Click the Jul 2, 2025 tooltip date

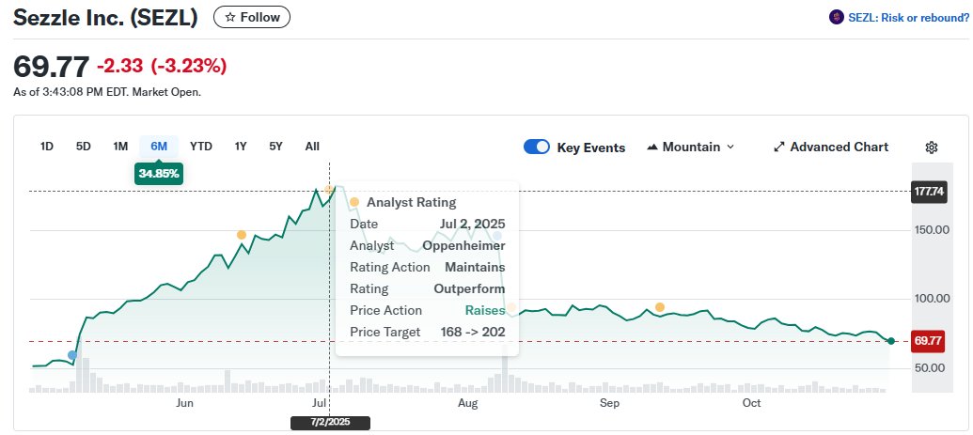[472, 224]
